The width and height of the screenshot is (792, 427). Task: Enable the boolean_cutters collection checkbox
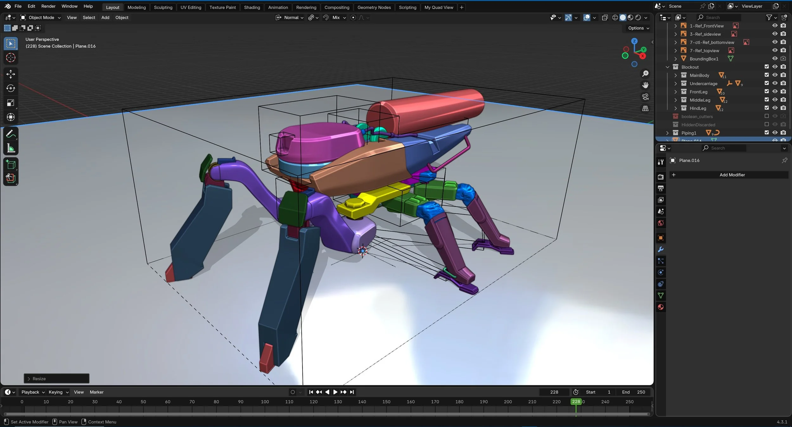(766, 116)
